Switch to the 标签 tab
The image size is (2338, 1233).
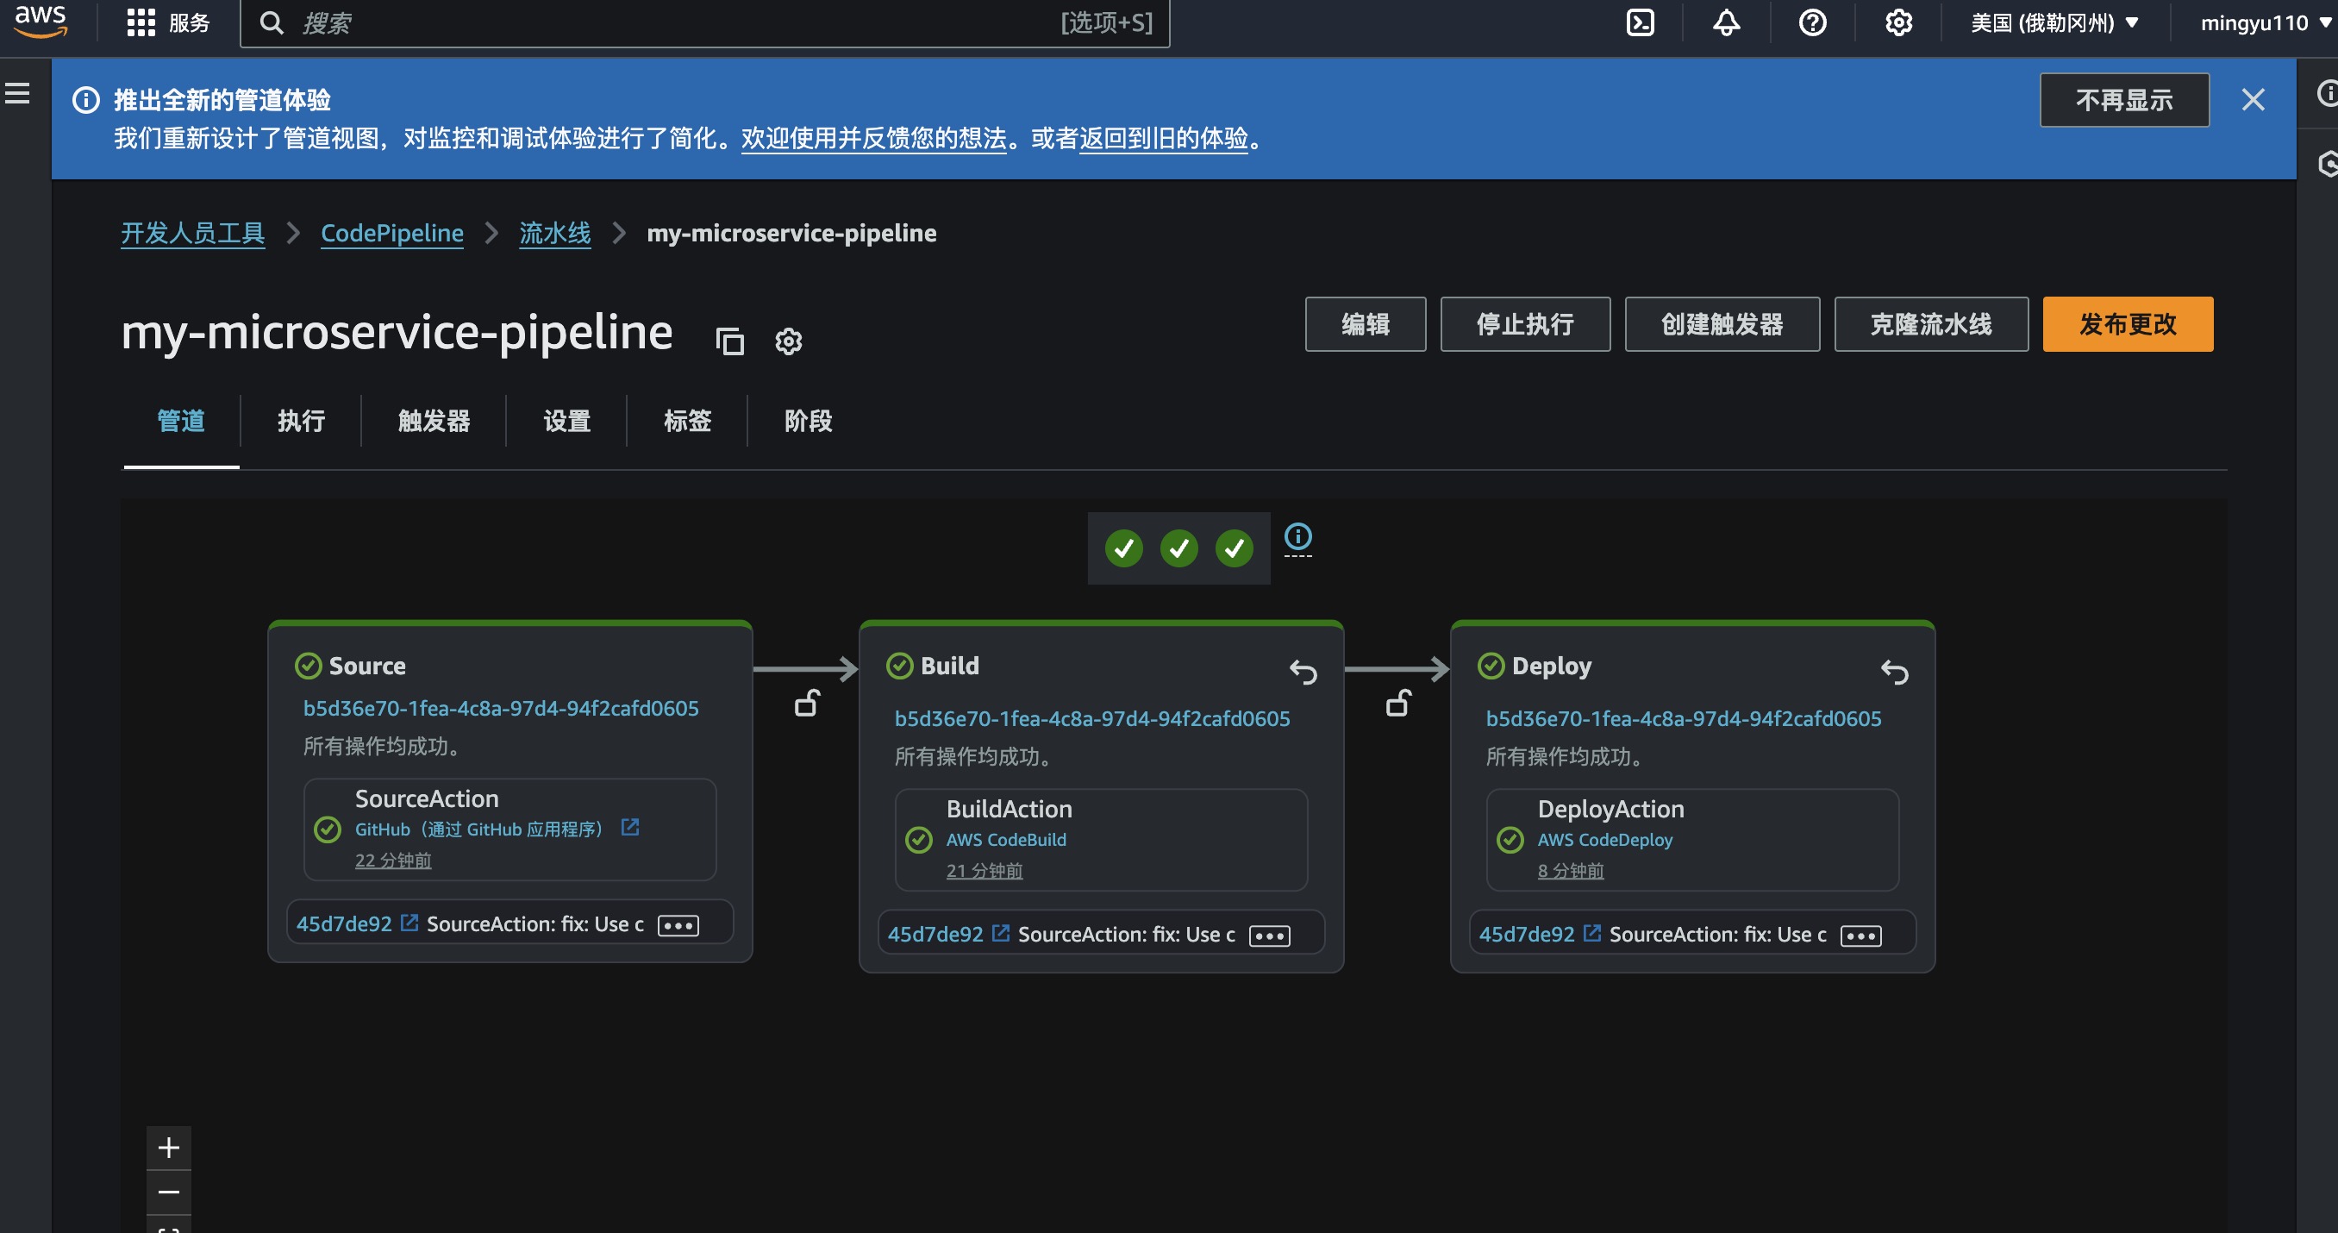click(687, 422)
